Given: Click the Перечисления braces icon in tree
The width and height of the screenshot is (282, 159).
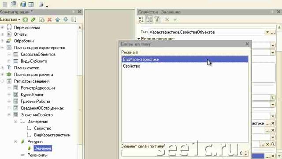Looking at the screenshot, I should [9, 27].
